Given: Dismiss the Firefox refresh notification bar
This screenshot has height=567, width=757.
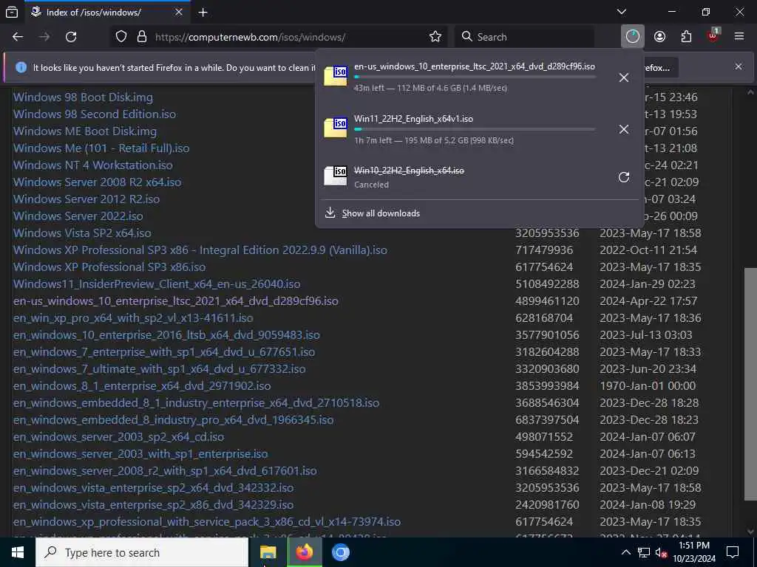Looking at the screenshot, I should tap(739, 66).
